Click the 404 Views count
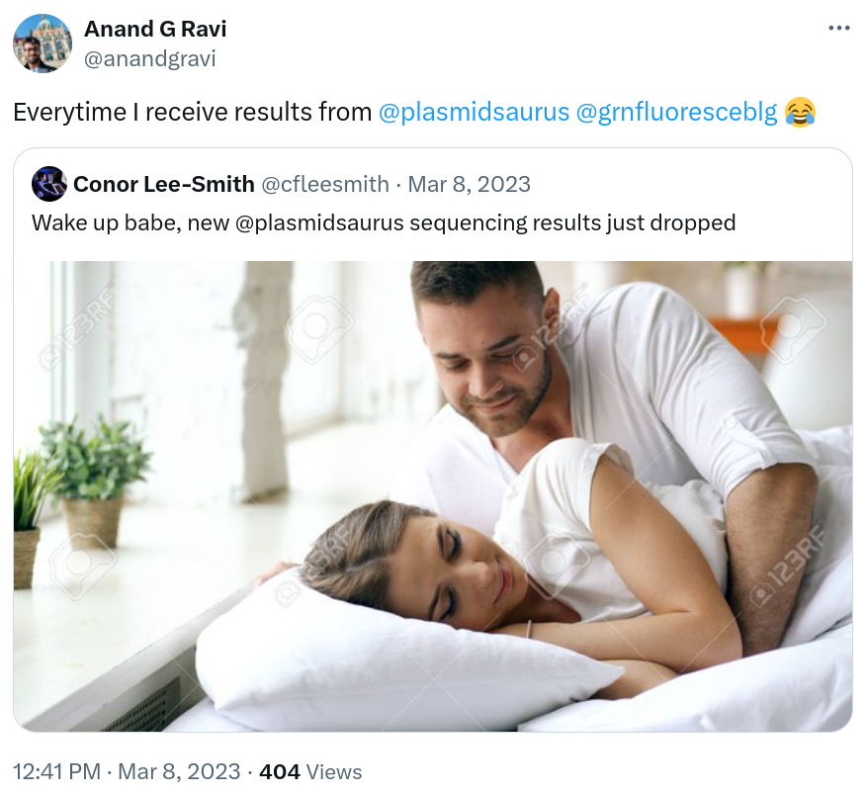Viewport: 866px width, 793px height. pos(310,771)
